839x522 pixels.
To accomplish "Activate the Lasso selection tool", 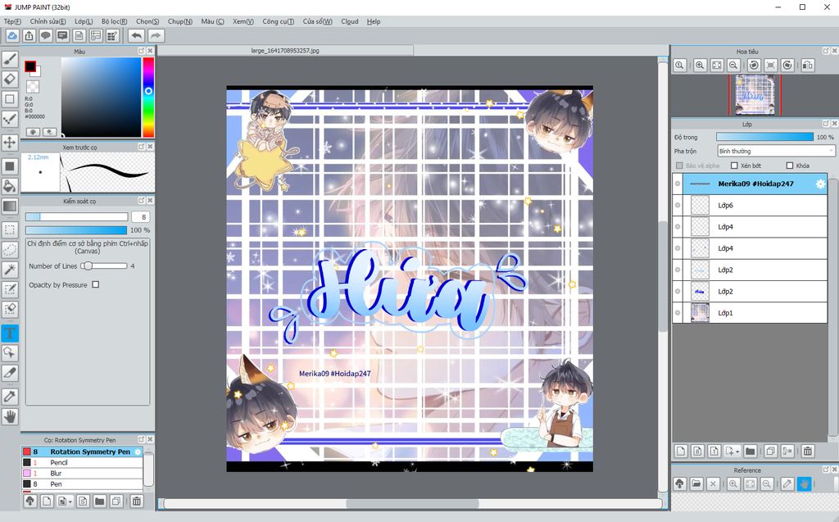I will coord(10,249).
